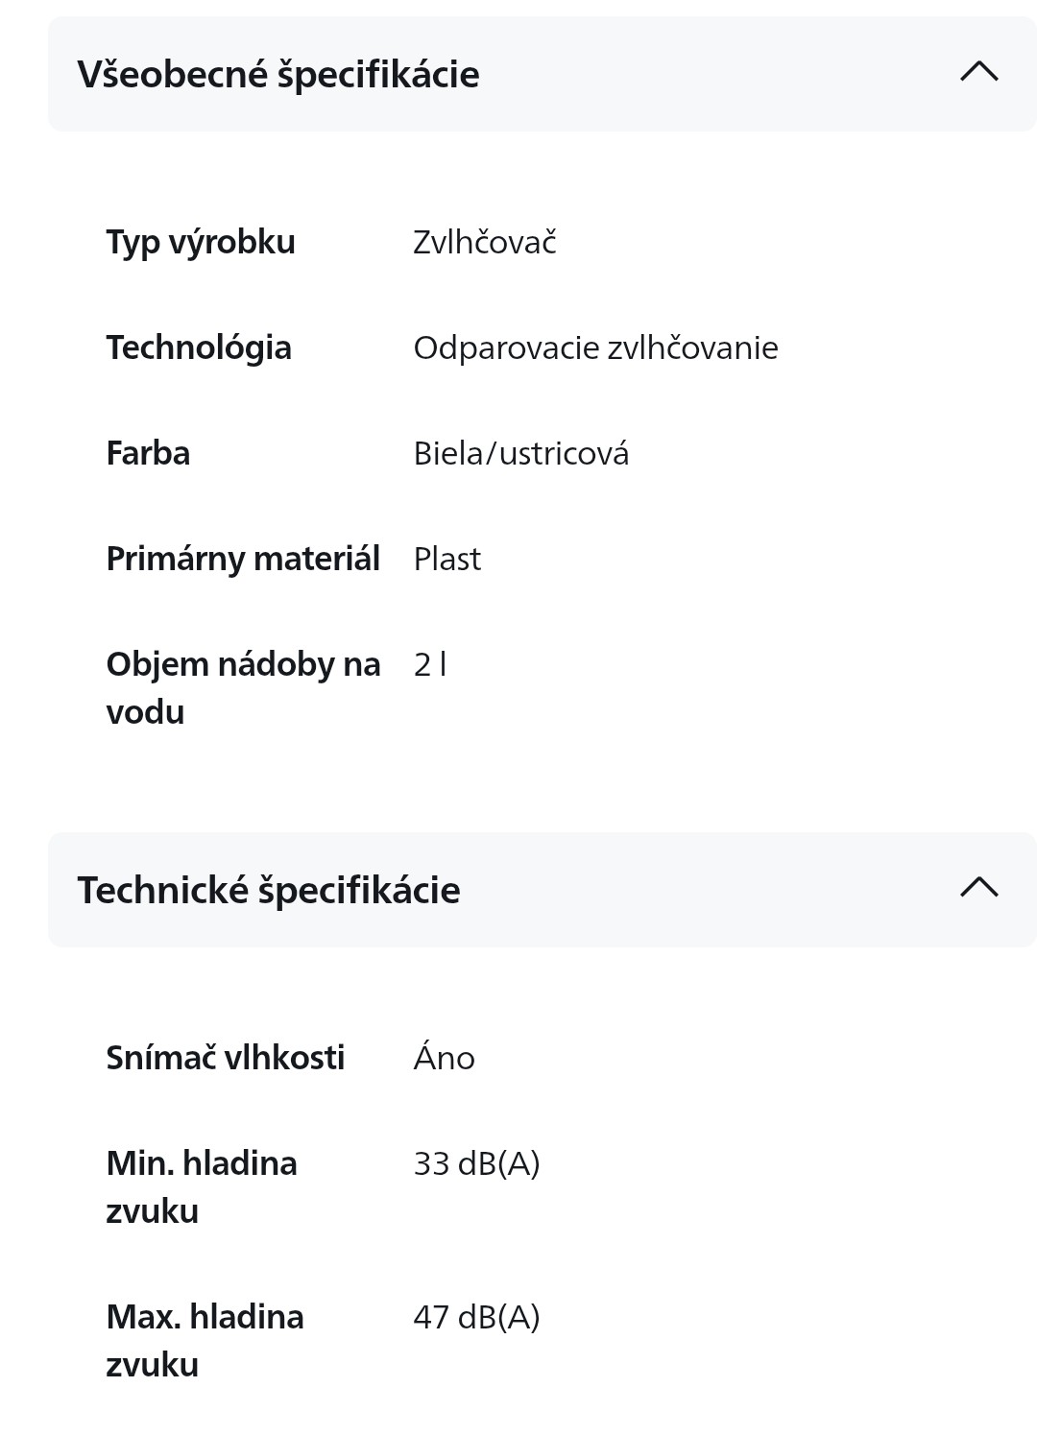Click the Objem nádoby na vodu label
This screenshot has height=1435, width=1037.
click(243, 688)
